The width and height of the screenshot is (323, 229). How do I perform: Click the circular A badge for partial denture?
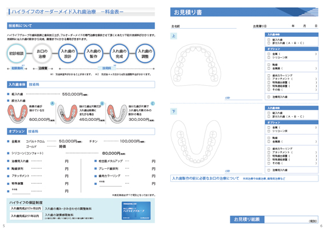(x=53, y=104)
